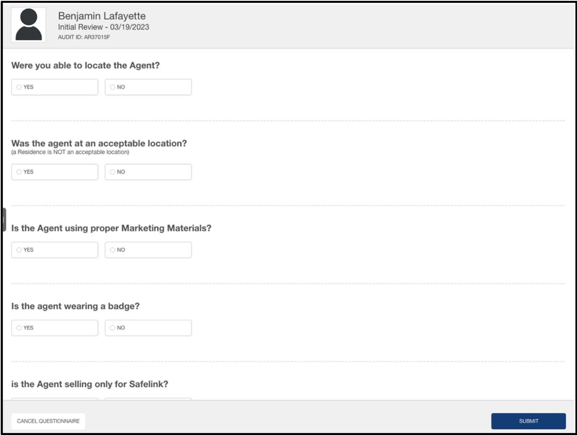Cancel the questionnaire

pos(48,421)
